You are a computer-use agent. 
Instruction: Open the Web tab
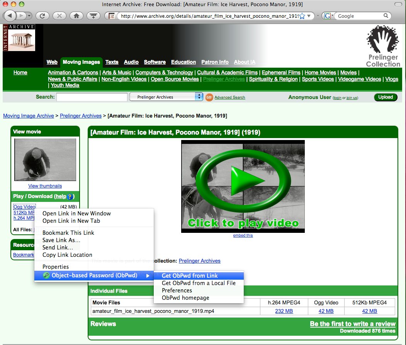click(x=52, y=62)
